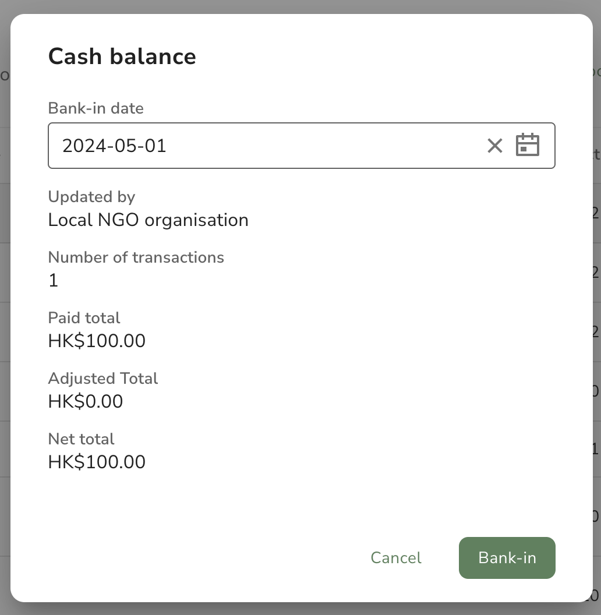601x615 pixels.
Task: Confirm with the green Bank-in button
Action: tap(507, 558)
